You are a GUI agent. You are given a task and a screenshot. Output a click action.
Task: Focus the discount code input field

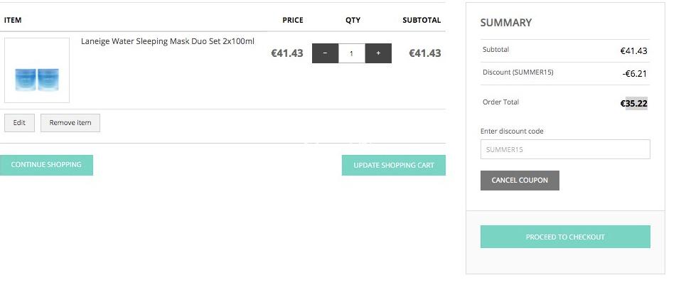(565, 149)
